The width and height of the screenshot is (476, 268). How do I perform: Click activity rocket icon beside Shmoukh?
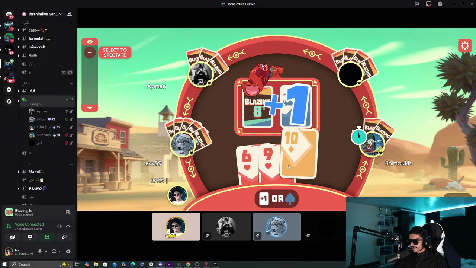(71, 135)
